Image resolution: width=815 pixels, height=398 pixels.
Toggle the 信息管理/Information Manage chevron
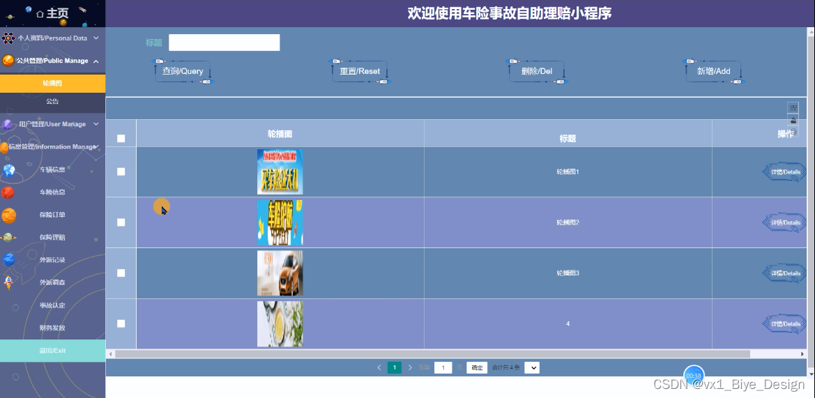click(96, 146)
